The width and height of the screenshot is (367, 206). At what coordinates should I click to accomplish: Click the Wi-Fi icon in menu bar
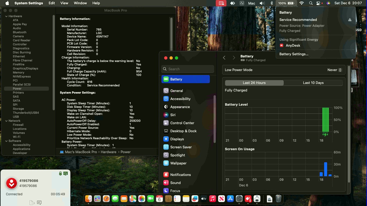301,3
